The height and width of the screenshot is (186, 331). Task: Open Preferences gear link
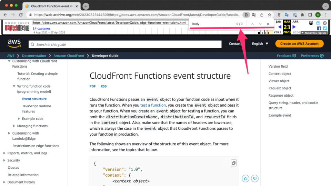(x=312, y=56)
